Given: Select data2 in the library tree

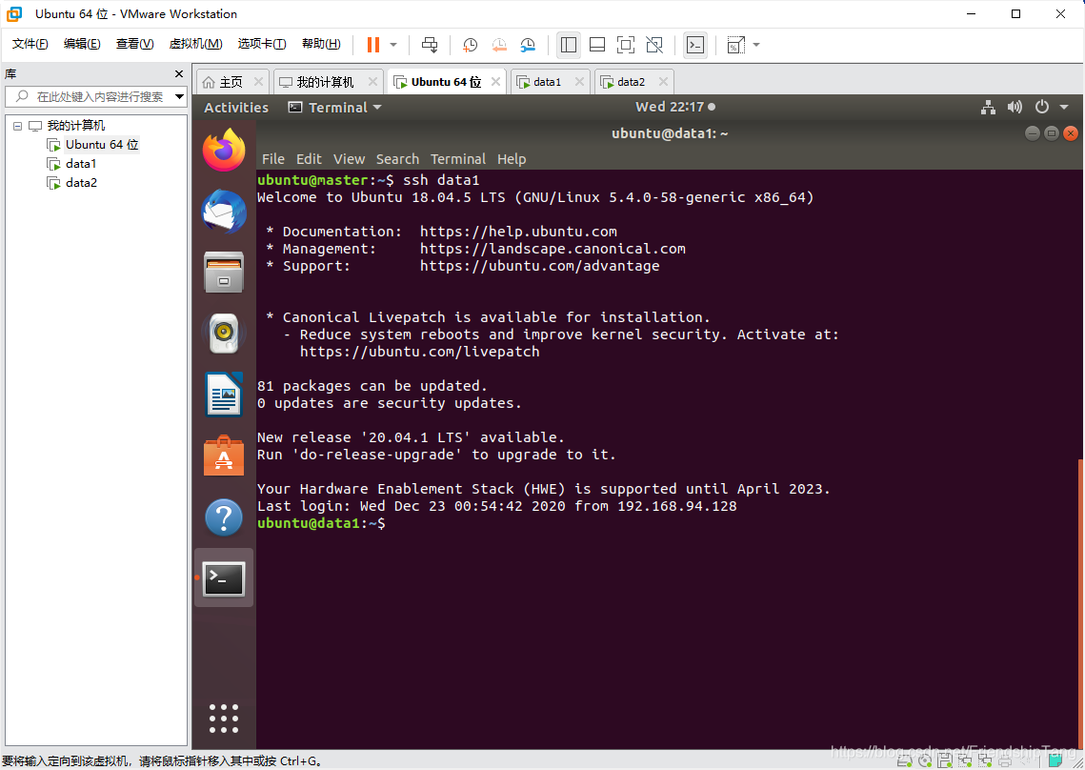Looking at the screenshot, I should [x=81, y=183].
